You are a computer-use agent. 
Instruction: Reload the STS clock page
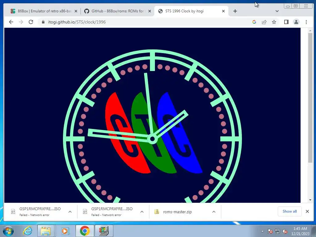pos(31,22)
